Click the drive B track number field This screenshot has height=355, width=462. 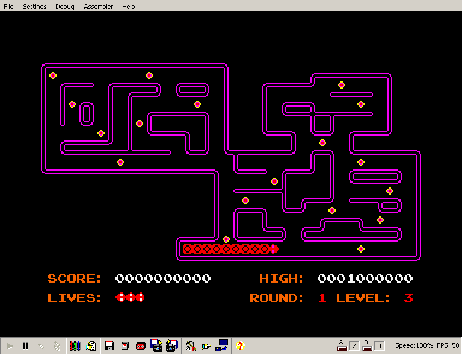click(380, 346)
